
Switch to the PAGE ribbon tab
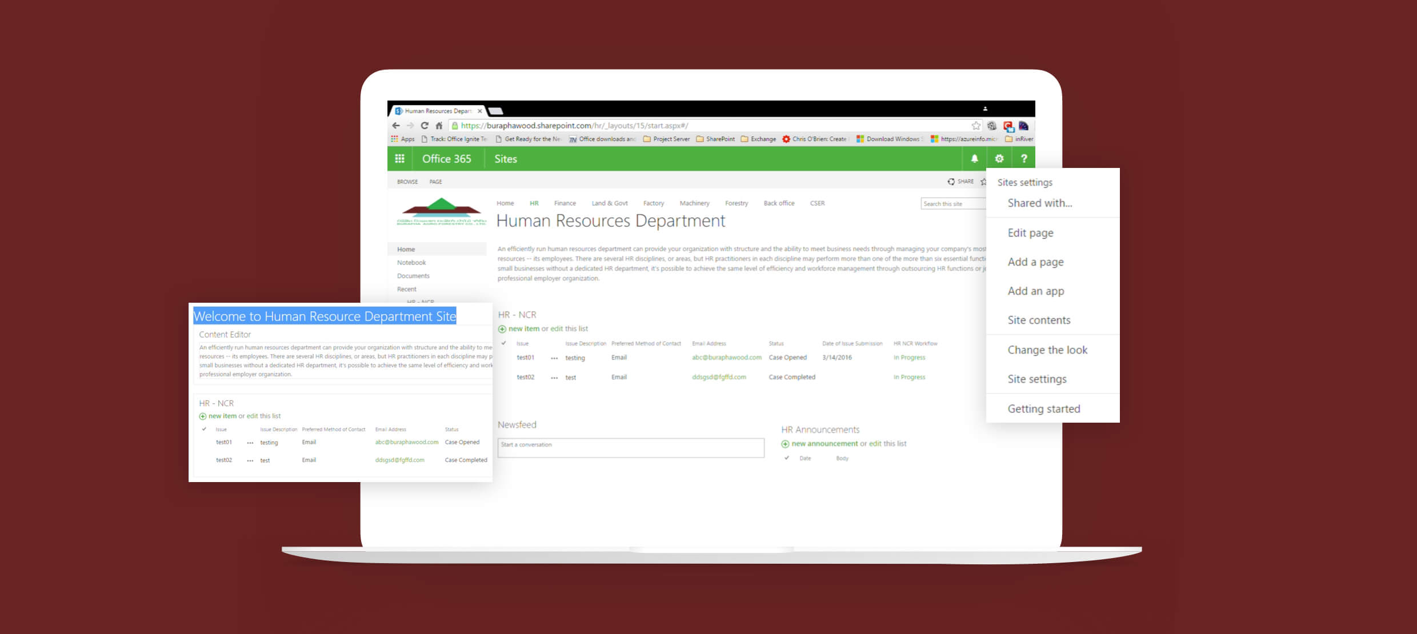click(x=435, y=182)
